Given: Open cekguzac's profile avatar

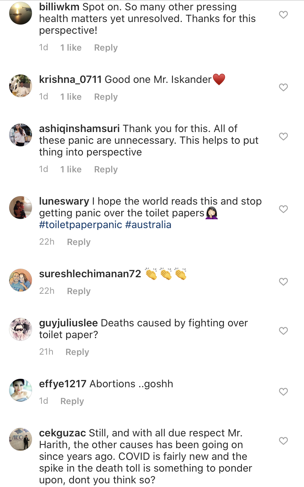Looking at the screenshot, I should coord(21,439).
